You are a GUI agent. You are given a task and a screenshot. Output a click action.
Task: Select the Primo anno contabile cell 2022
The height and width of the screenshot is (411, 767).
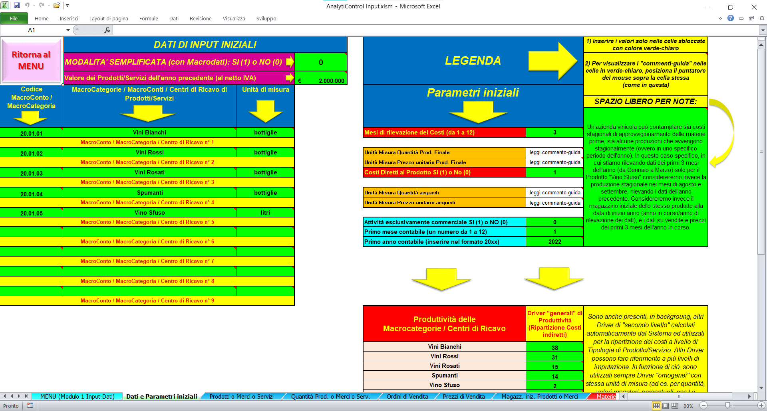pyautogui.click(x=554, y=242)
